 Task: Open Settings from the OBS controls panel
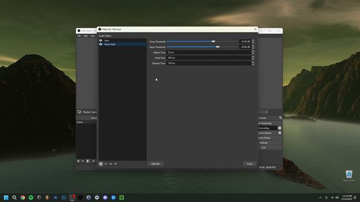270,143
